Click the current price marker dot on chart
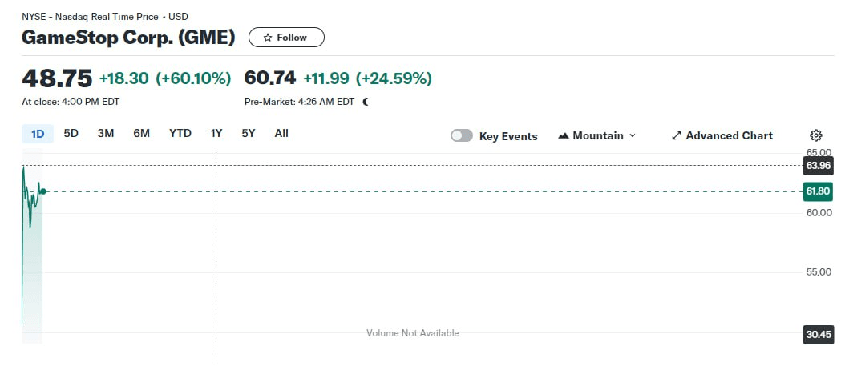The width and height of the screenshot is (845, 366). [43, 191]
